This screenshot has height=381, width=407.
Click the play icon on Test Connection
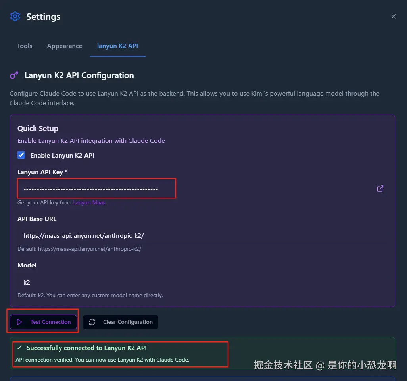pos(19,322)
